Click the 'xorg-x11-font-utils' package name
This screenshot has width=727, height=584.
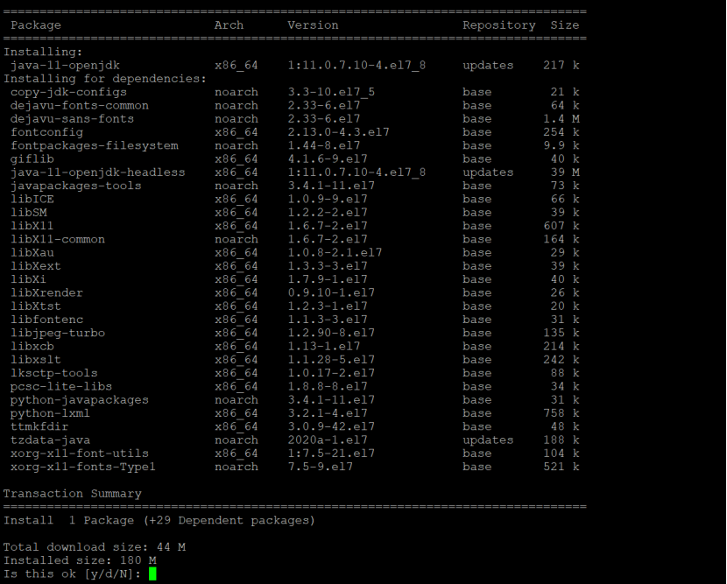coord(80,454)
